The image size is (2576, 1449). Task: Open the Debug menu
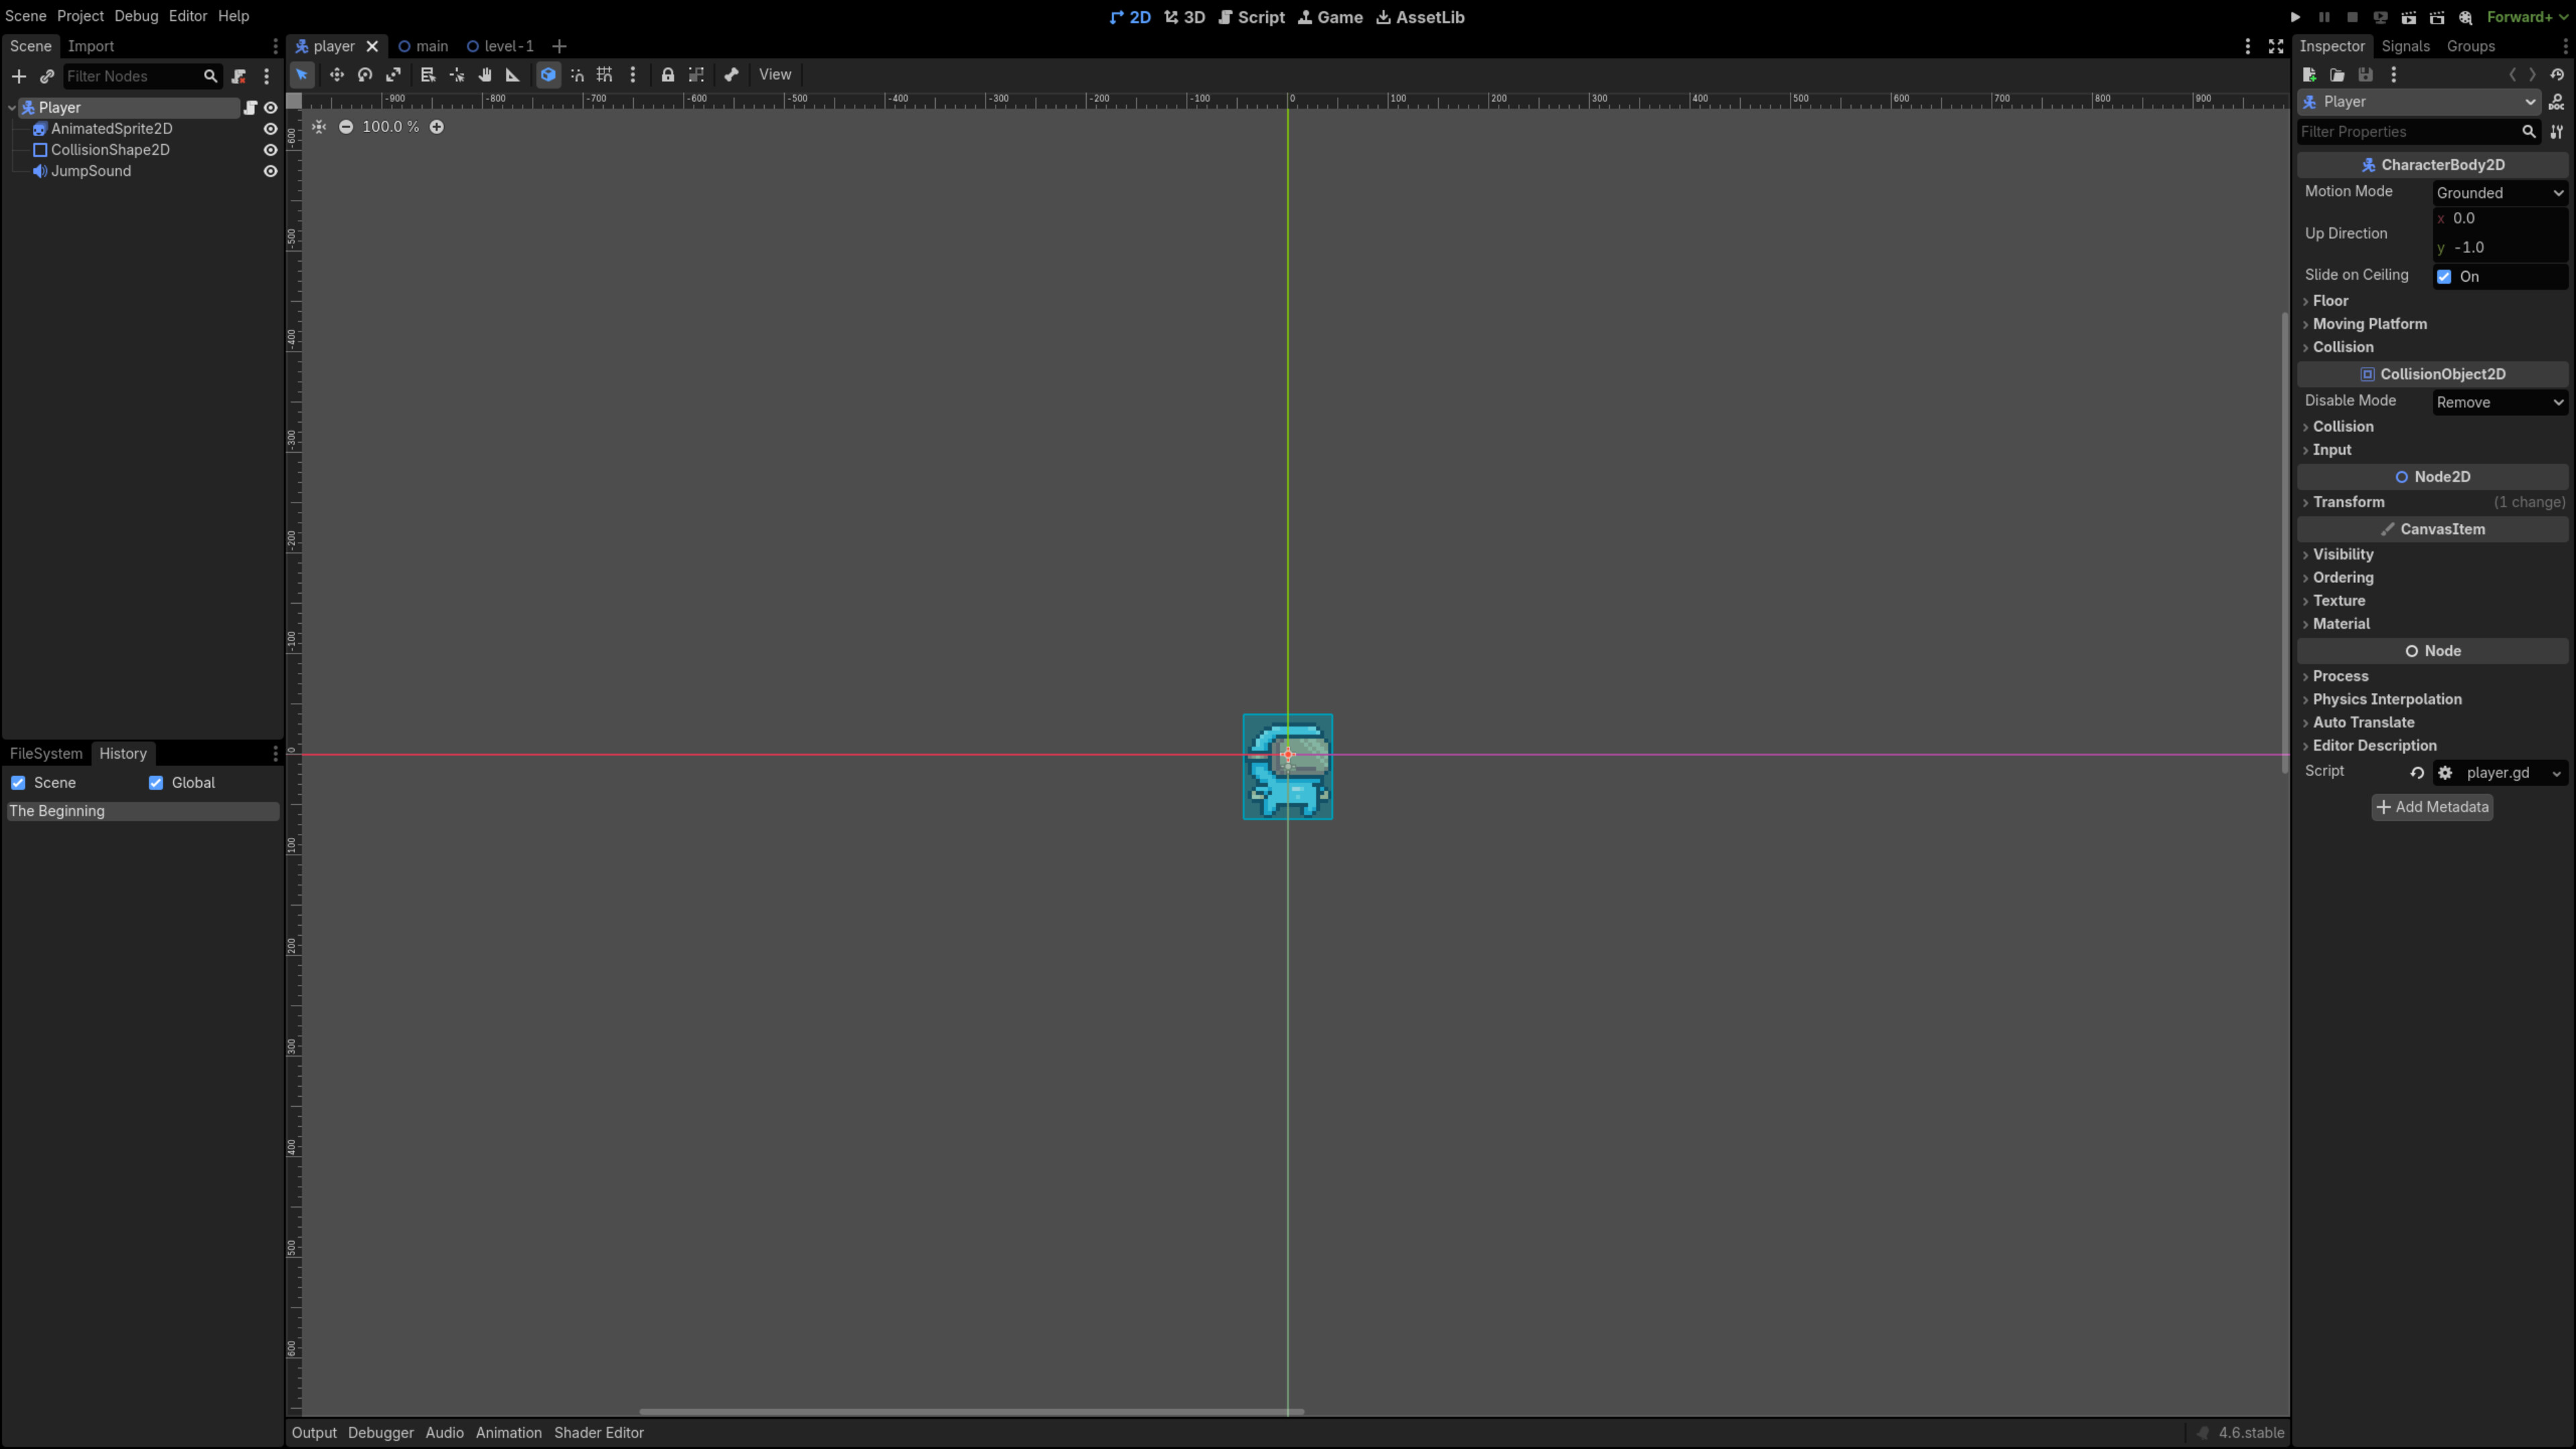pyautogui.click(x=136, y=16)
